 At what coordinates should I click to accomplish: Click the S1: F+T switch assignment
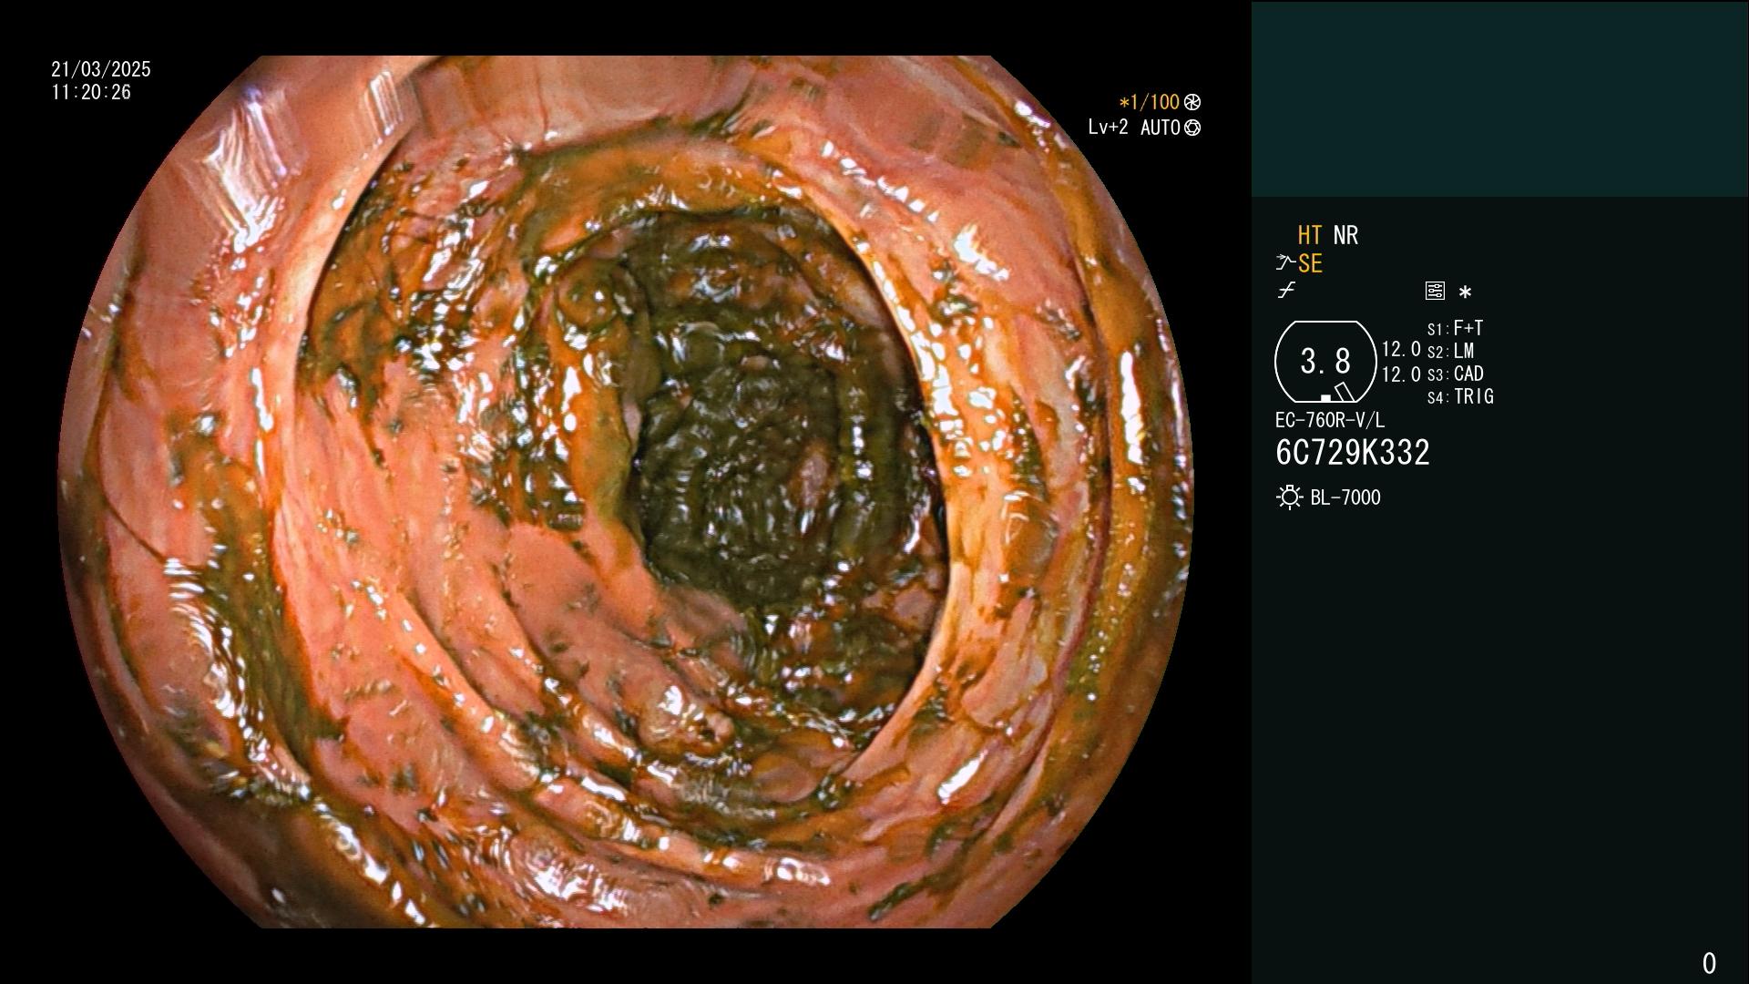click(1456, 328)
